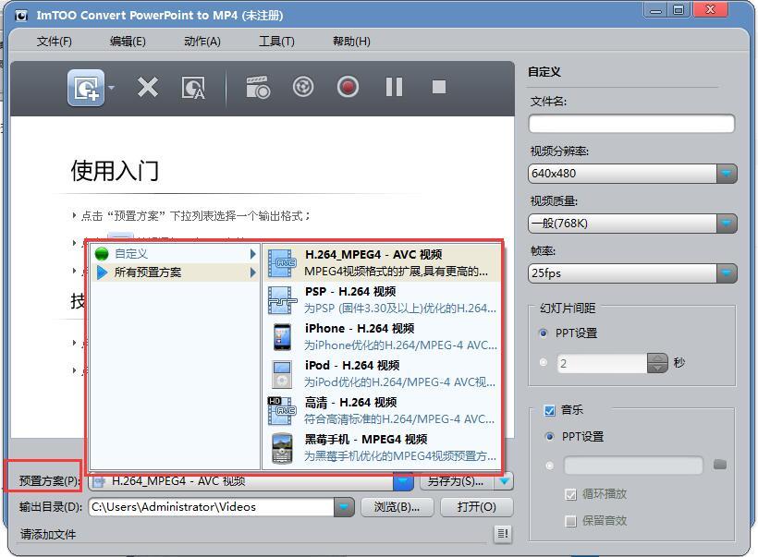Minimize the ImTOO window
This screenshot has width=758, height=557.
655,10
